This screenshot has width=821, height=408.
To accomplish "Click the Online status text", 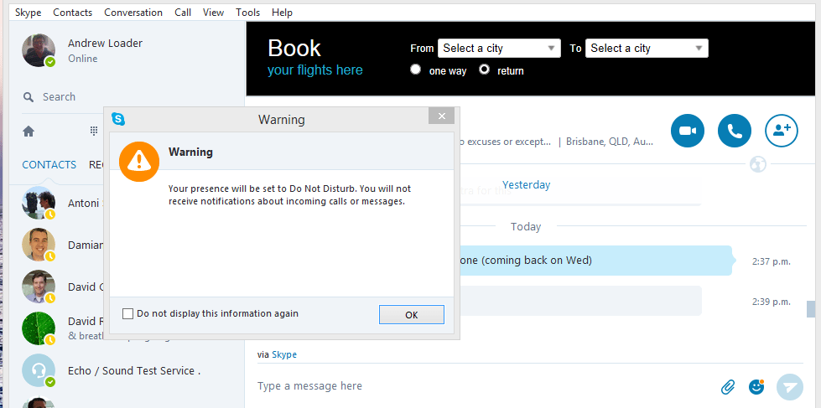I will coord(83,59).
